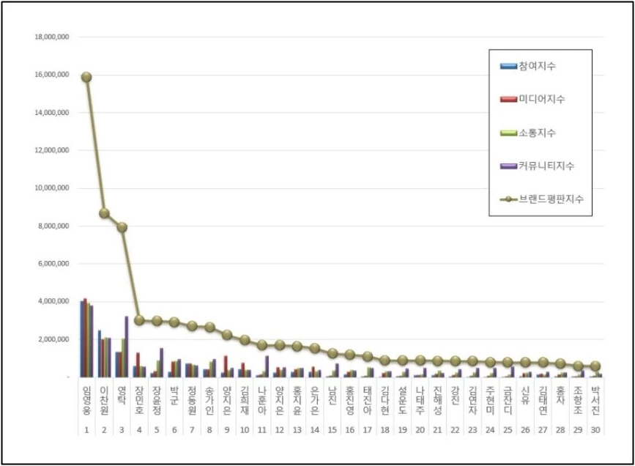Select the 브랜드평판지수 legend text label

(551, 199)
